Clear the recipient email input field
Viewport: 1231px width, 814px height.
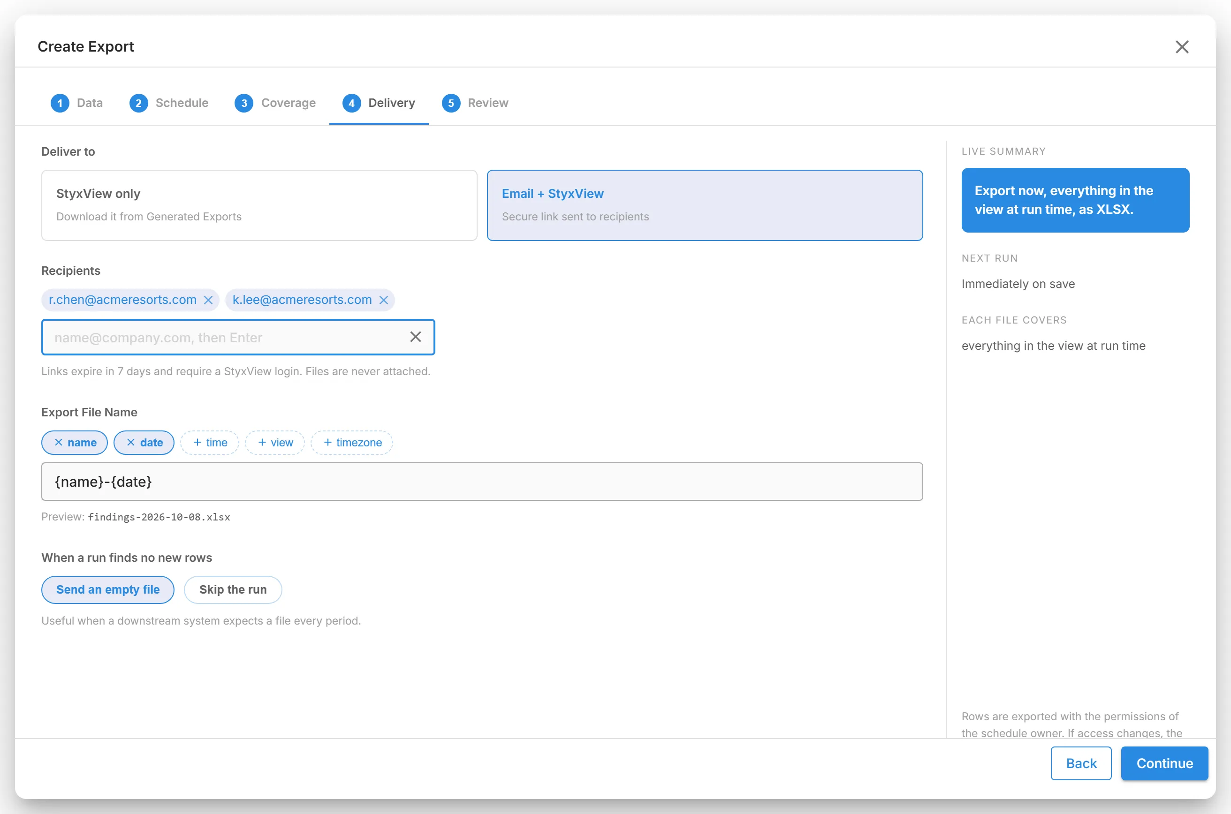point(416,337)
